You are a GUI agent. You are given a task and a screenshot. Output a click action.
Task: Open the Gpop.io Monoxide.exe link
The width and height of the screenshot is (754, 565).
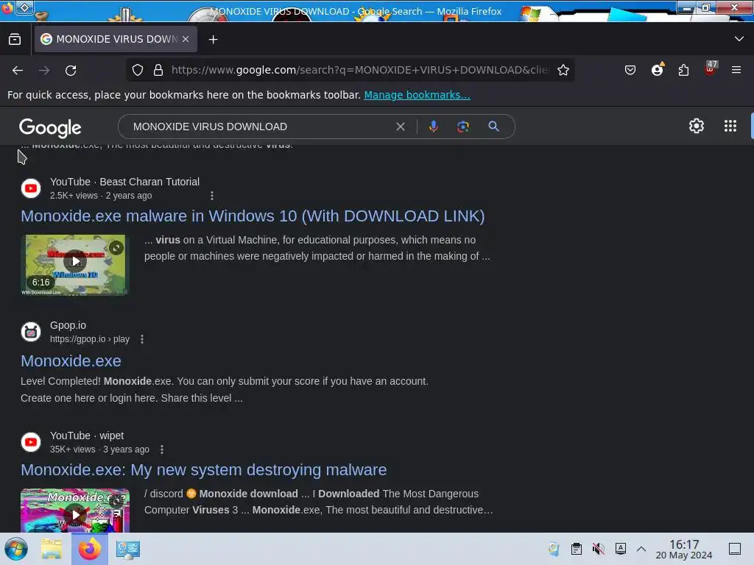tap(71, 360)
